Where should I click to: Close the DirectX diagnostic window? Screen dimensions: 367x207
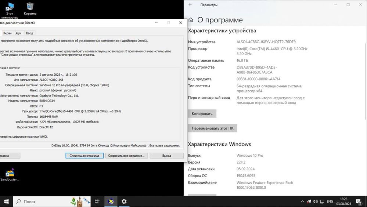pyautogui.click(x=181, y=23)
